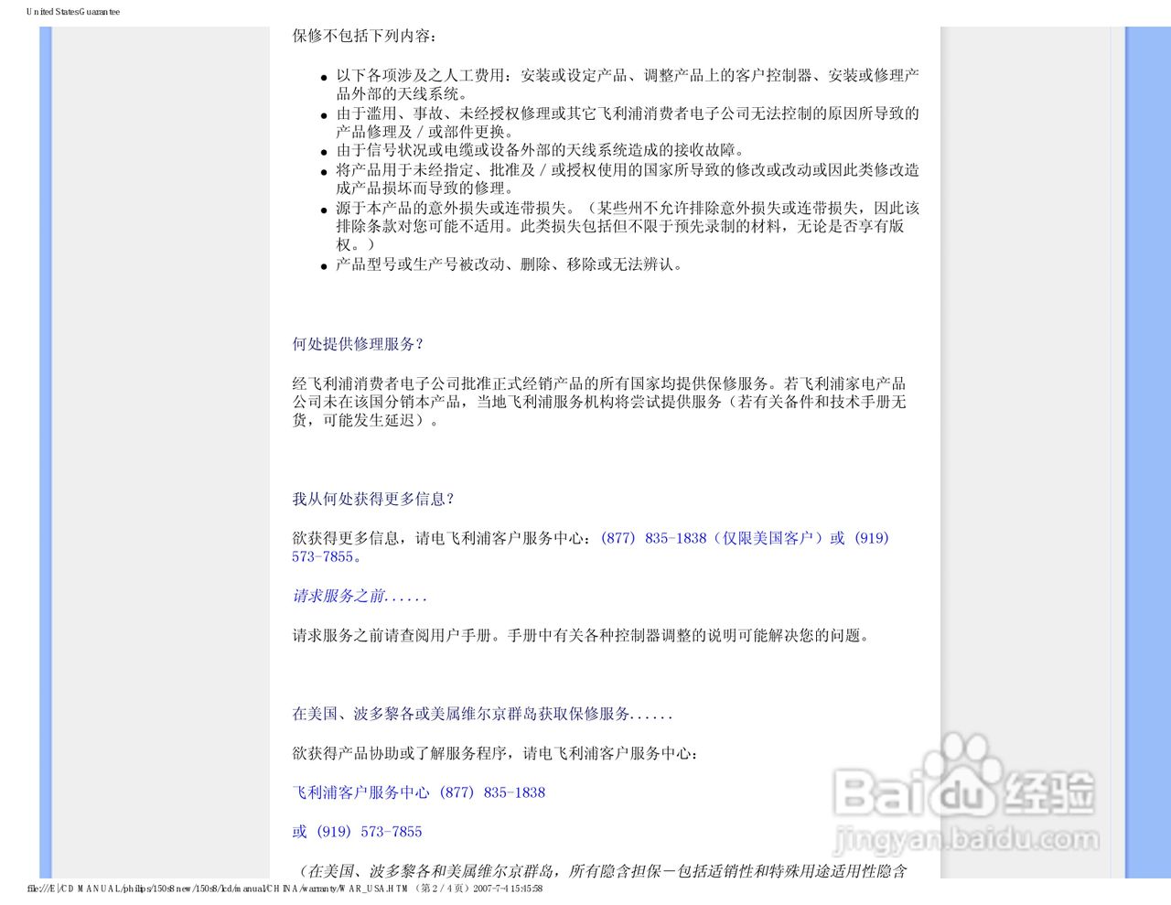
Task: Click sentence 请求服务之前请查阅用户手册
Action: click(x=581, y=635)
